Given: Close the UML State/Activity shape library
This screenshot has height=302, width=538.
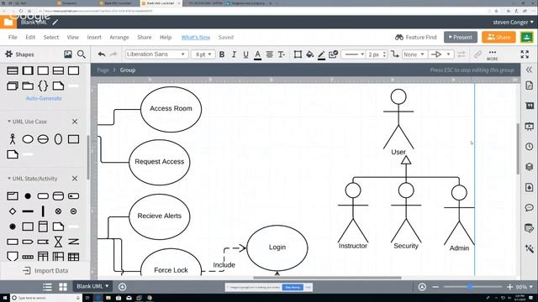Looking at the screenshot, I should [75, 179].
